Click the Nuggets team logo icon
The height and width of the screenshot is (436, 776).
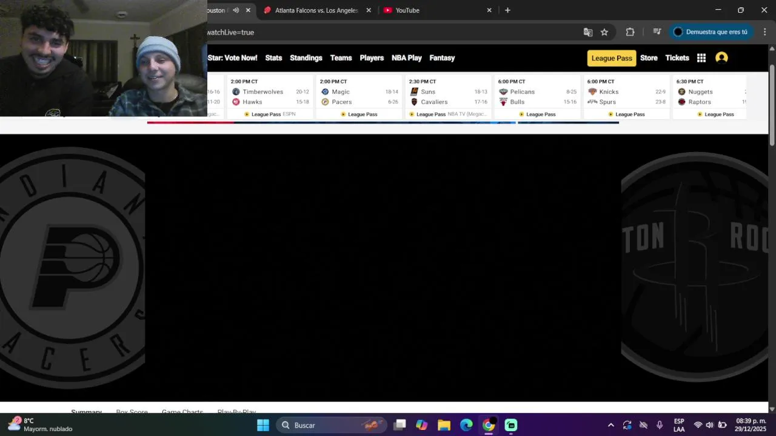pyautogui.click(x=681, y=92)
